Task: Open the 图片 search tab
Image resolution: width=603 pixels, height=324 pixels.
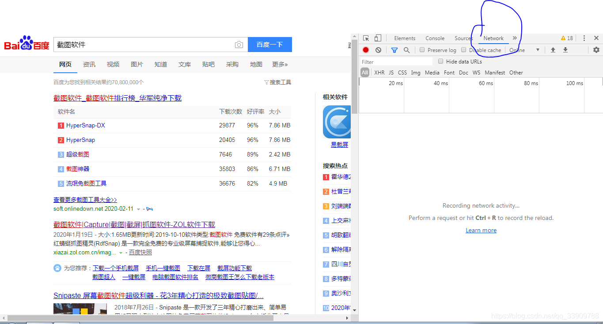Action: (137, 64)
